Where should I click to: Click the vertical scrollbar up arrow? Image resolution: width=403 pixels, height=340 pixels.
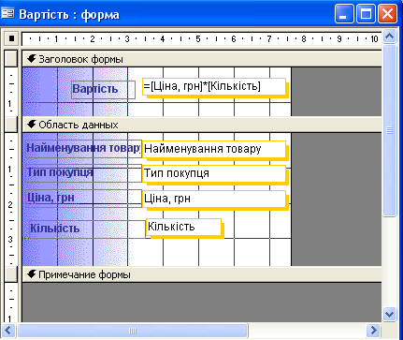point(389,37)
